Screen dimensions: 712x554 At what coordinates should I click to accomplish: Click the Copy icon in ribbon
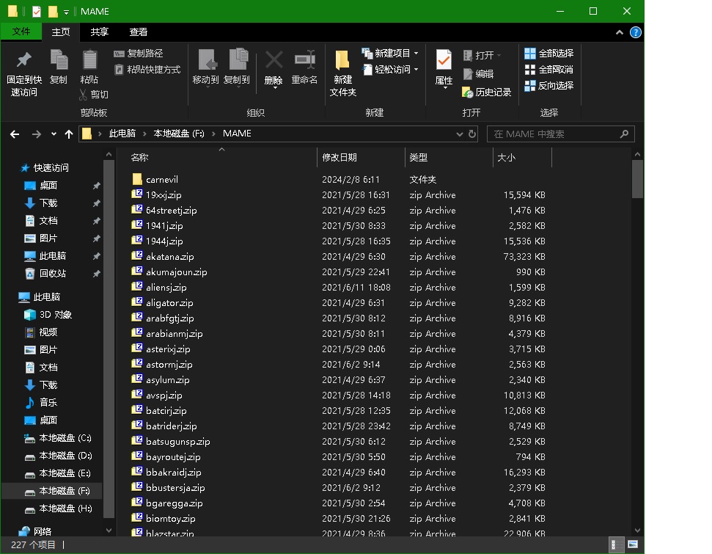click(59, 60)
